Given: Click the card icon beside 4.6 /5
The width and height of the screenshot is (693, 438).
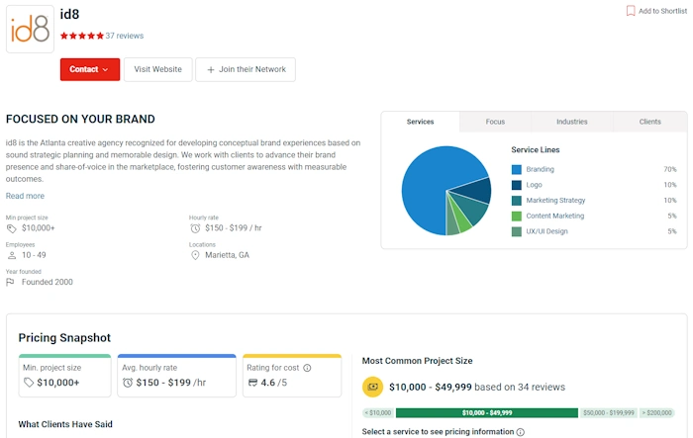Looking at the screenshot, I should [x=252, y=383].
